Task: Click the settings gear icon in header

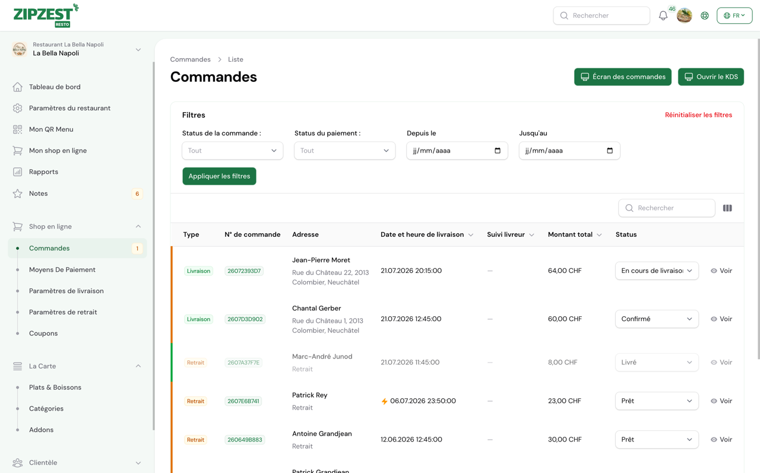Action: [x=705, y=16]
